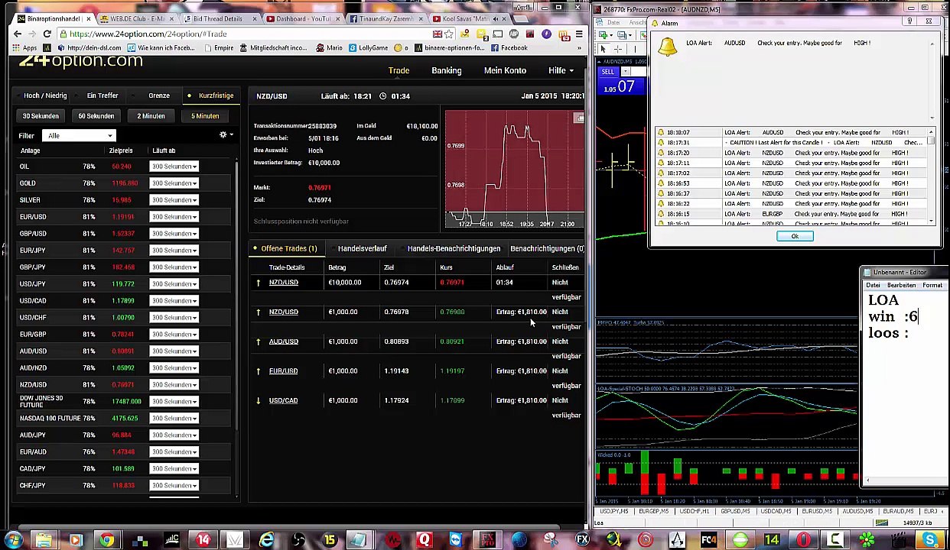
Task: Open Google Chrome from taskbar
Action: (x=107, y=541)
